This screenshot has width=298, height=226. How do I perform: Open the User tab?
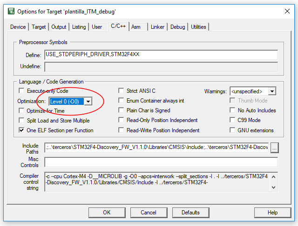tap(97, 27)
